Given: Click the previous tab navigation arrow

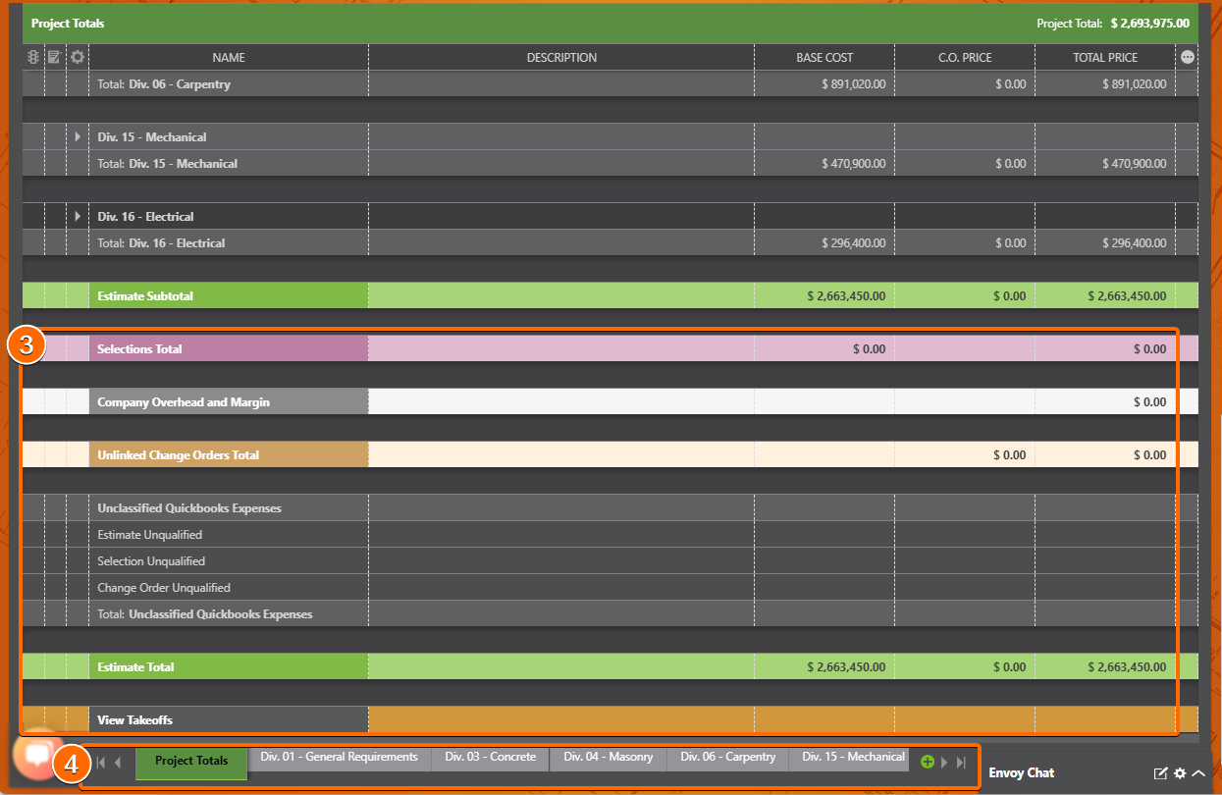Looking at the screenshot, I should 117,762.
